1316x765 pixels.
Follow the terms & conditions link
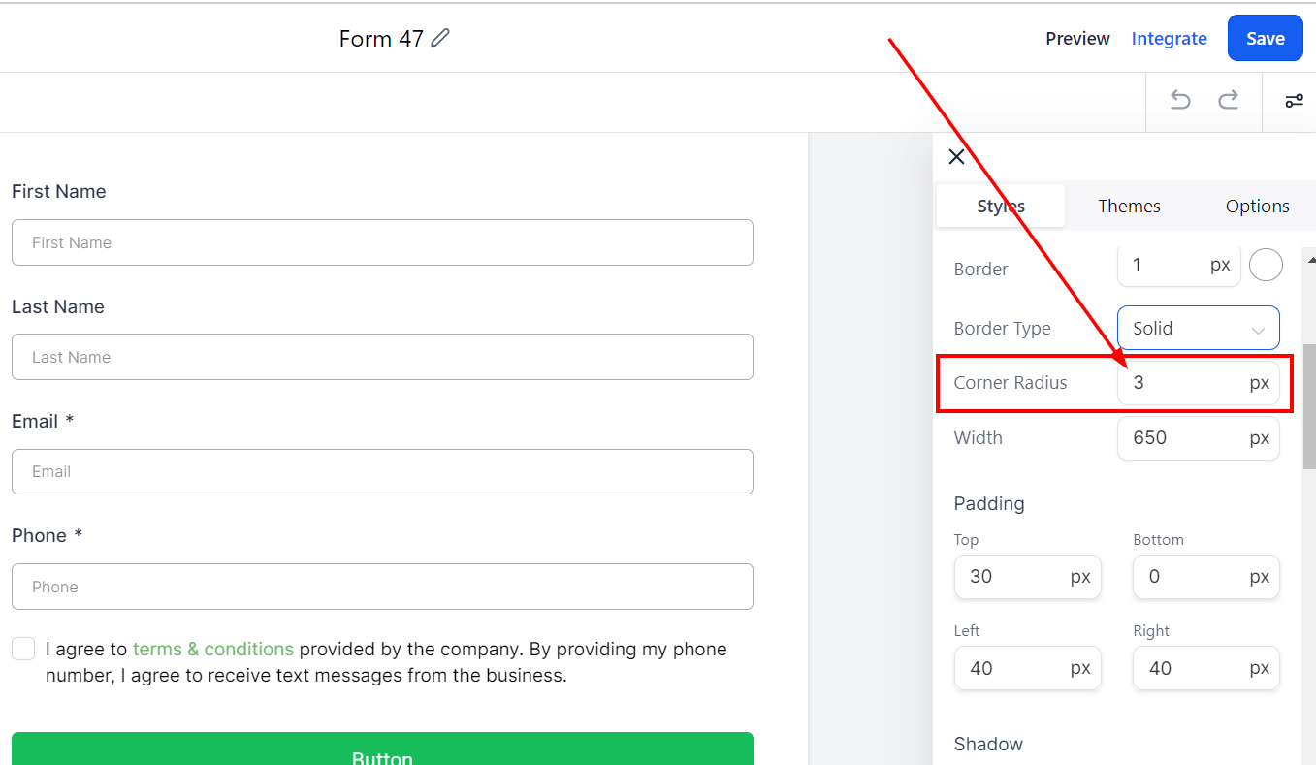pos(213,649)
